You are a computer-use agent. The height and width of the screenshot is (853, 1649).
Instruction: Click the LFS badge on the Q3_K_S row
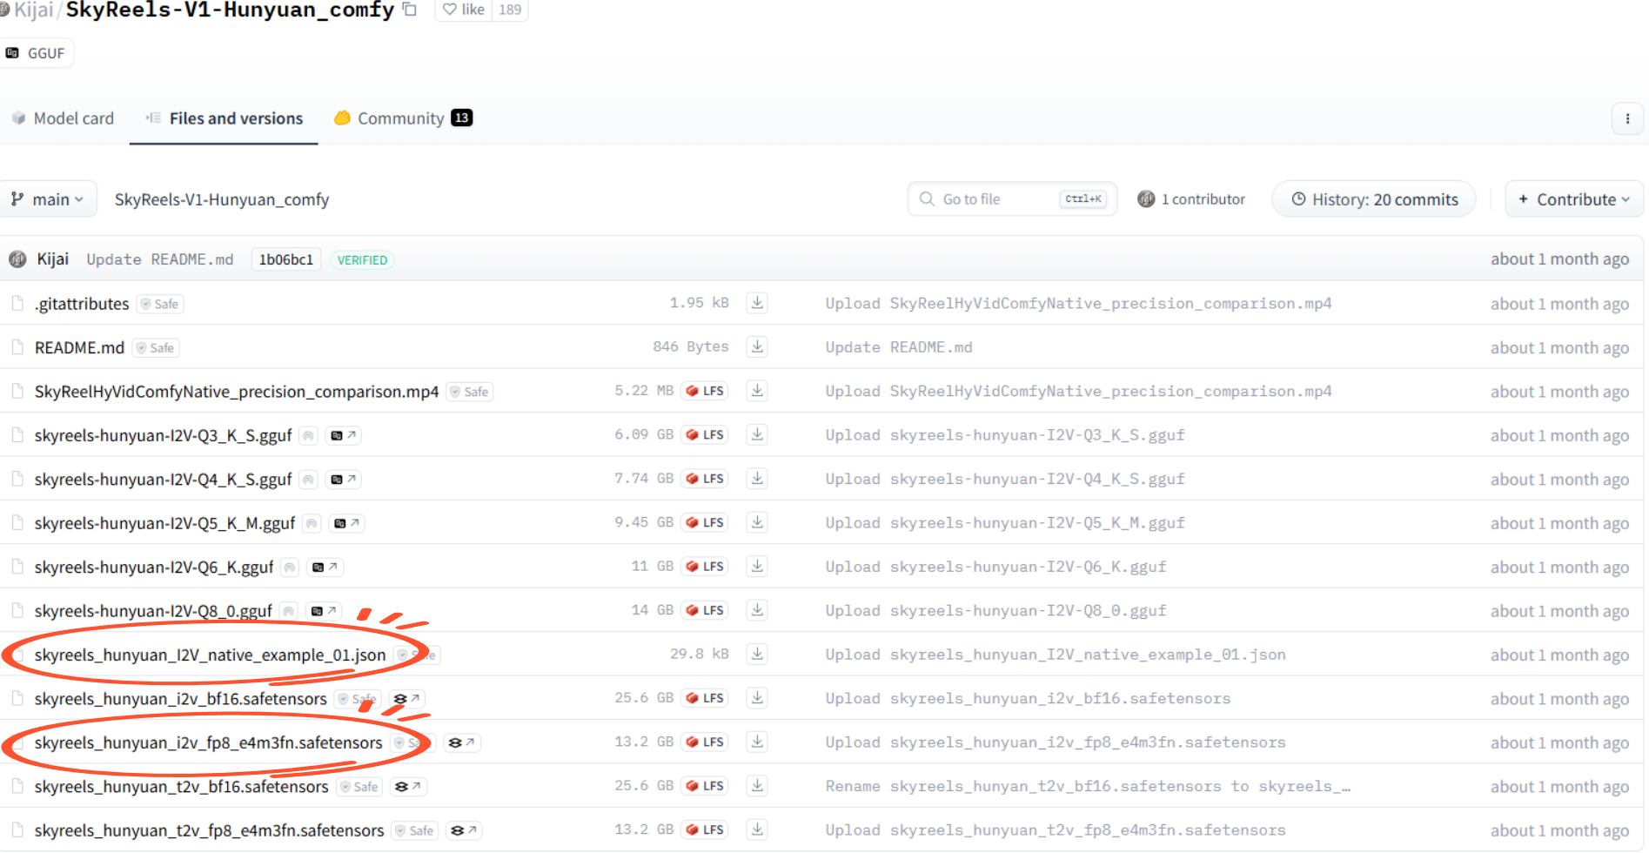point(705,434)
